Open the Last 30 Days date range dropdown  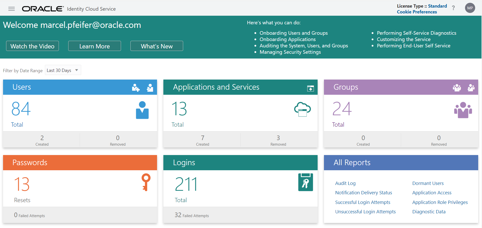[63, 70]
